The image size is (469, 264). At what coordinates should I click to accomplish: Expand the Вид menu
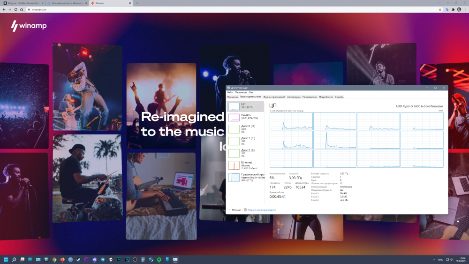click(x=251, y=92)
